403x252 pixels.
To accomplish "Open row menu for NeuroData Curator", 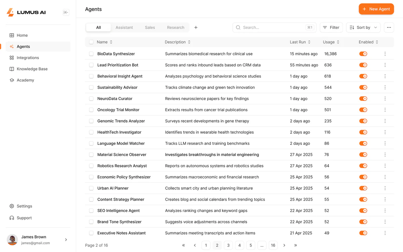I will click(x=385, y=98).
